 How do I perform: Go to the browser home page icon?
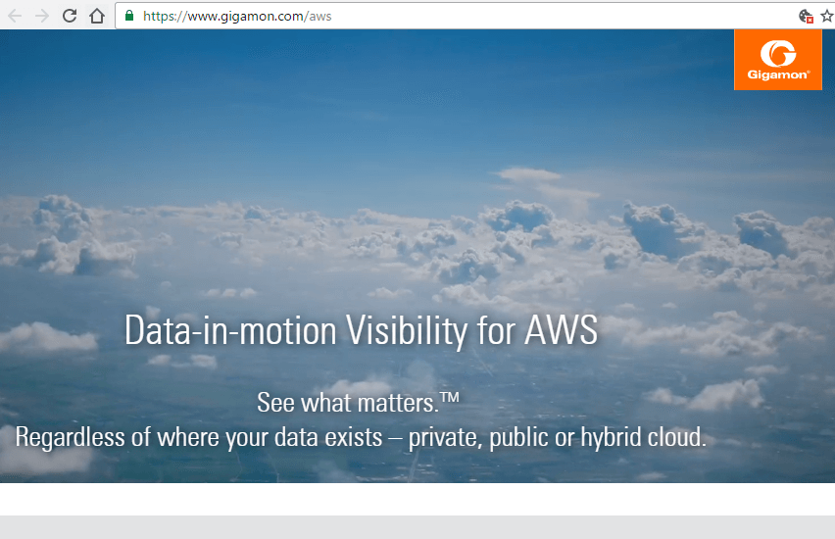click(97, 16)
